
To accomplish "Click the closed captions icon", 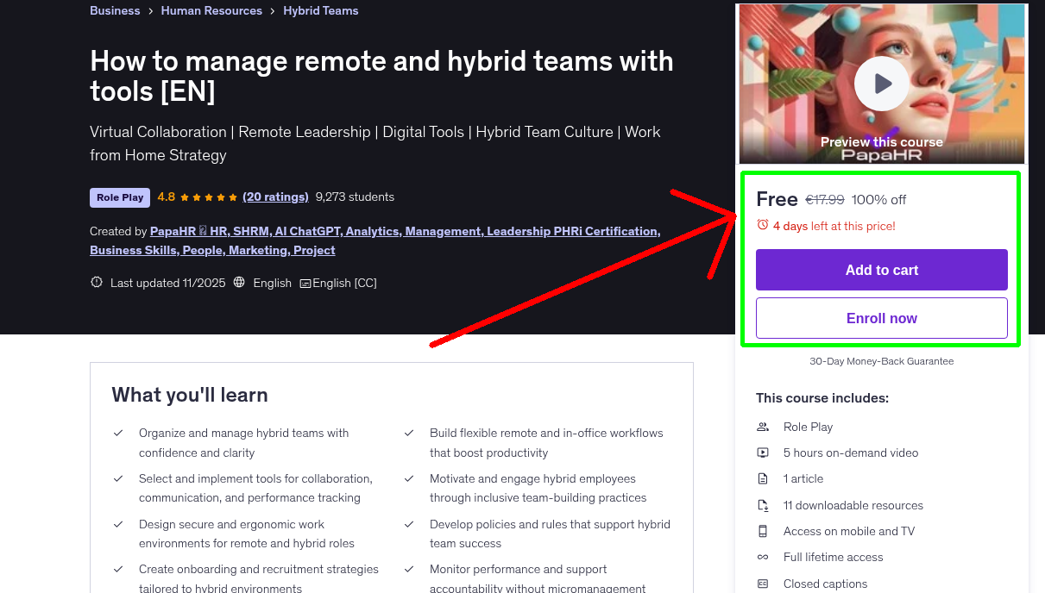I will pos(762,584).
